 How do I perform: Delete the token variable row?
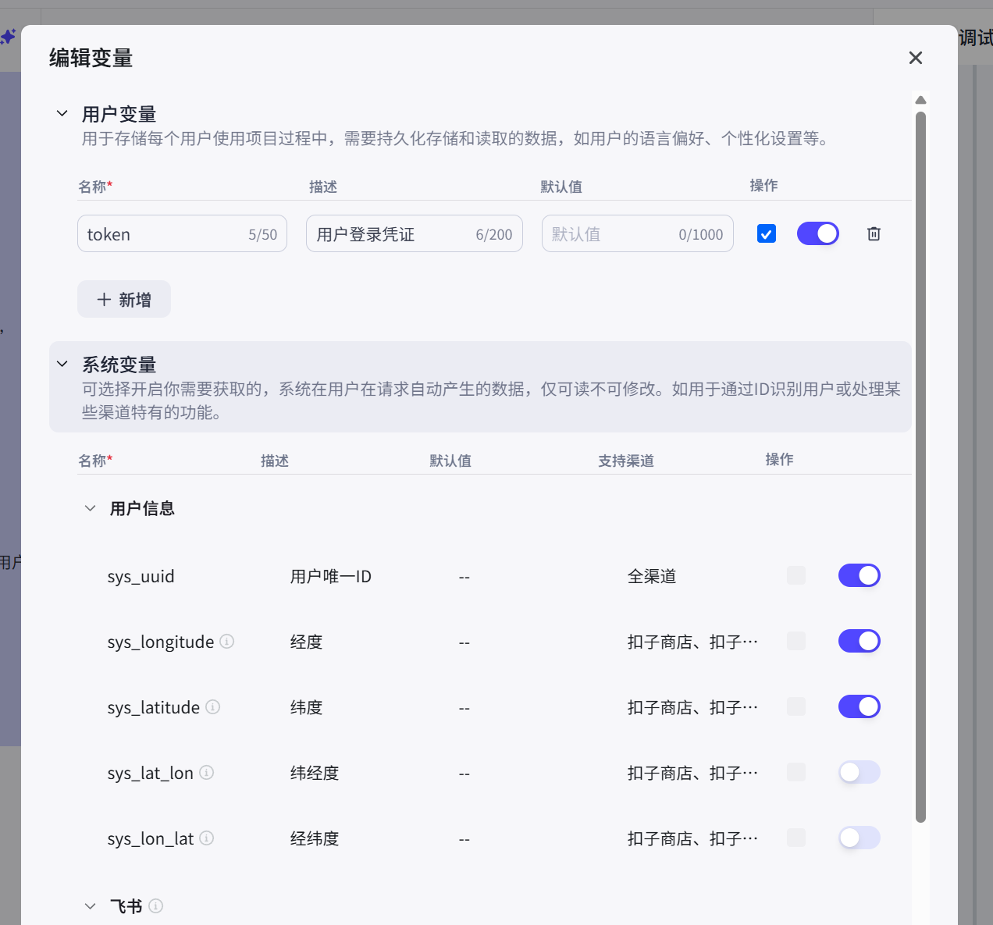click(x=874, y=233)
